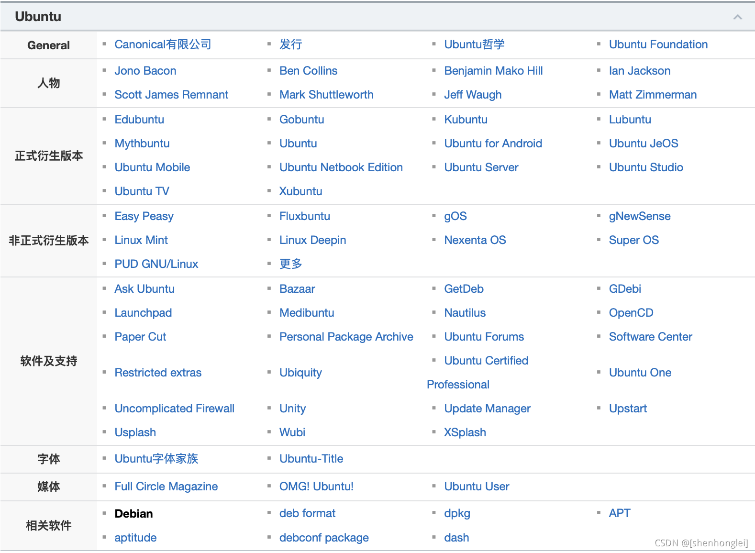This screenshot has height=553, width=755.
Task: Open the Launchpad link
Action: pos(143,313)
